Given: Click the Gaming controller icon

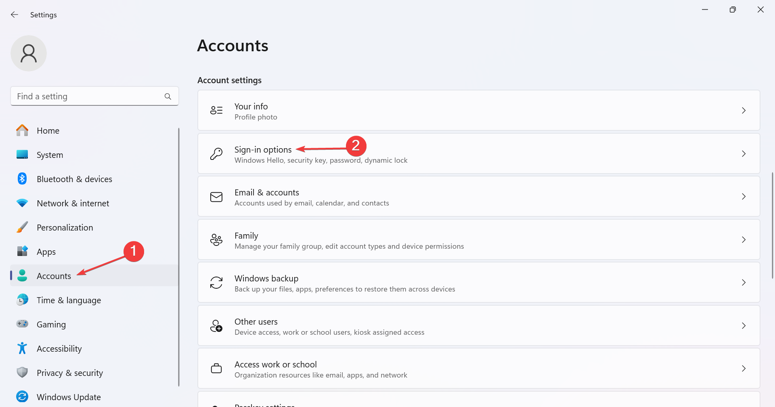Looking at the screenshot, I should [x=22, y=324].
